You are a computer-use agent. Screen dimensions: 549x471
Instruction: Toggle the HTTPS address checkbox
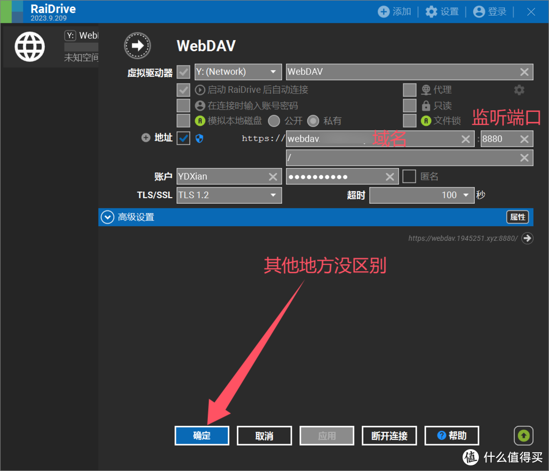(183, 138)
